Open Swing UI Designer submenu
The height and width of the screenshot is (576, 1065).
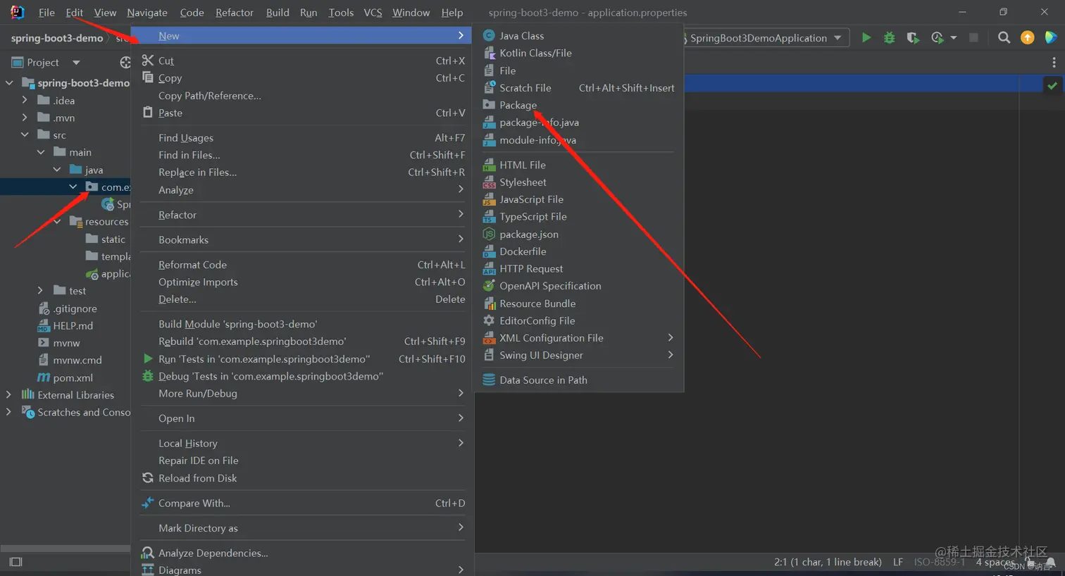[579, 355]
